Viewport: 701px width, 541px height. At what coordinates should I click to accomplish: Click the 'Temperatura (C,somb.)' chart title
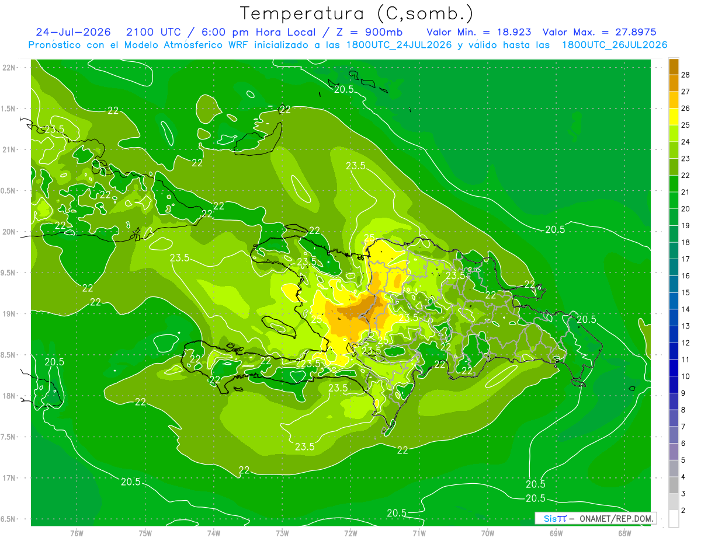click(x=357, y=13)
